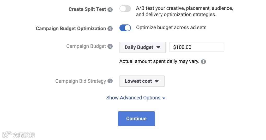The width and height of the screenshot is (266, 140).
Task: Click the A/B test description text
Action: [184, 11]
